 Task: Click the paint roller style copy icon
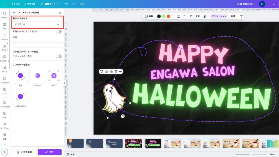(241, 16)
